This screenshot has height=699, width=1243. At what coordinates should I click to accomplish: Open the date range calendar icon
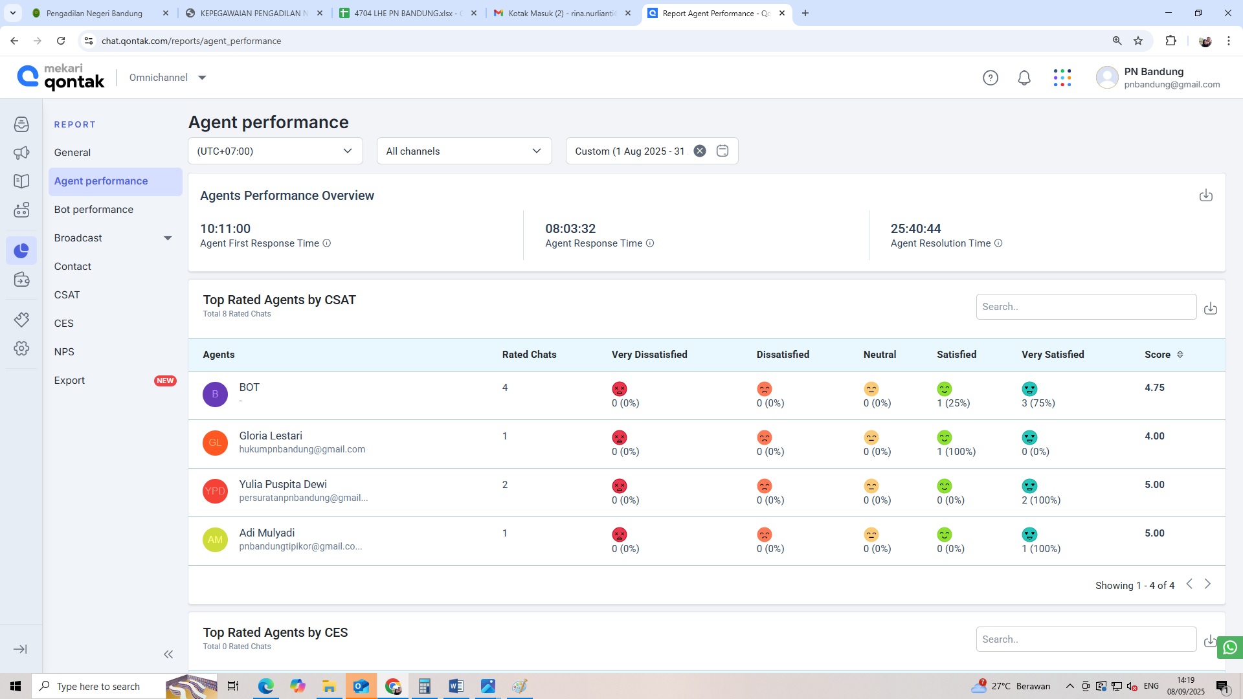[722, 151]
